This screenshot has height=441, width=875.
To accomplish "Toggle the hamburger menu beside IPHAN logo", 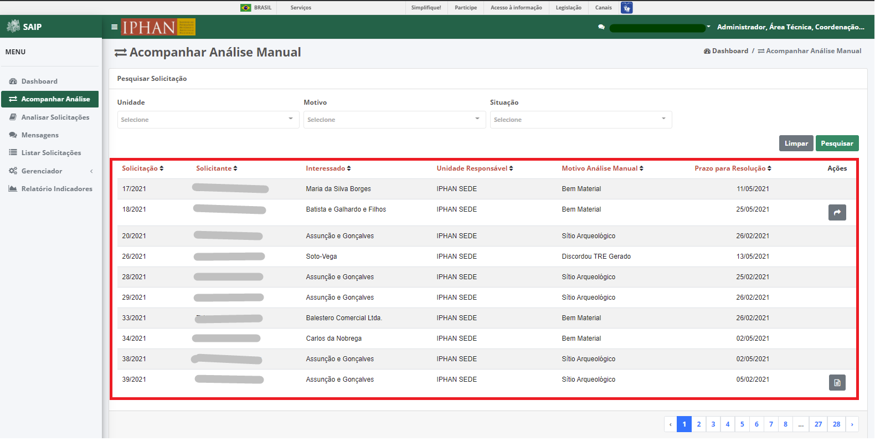I will click(114, 27).
